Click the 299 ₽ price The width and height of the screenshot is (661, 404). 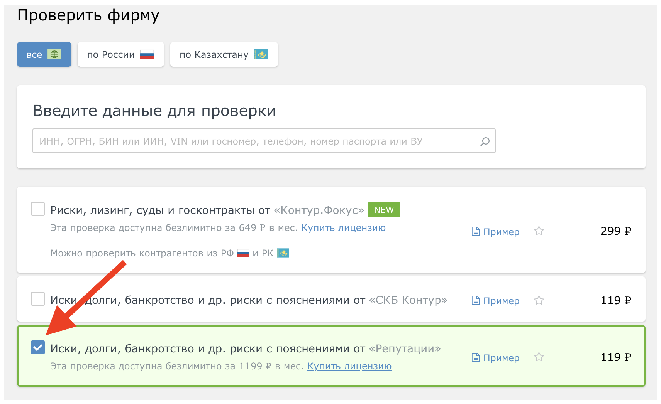click(616, 231)
